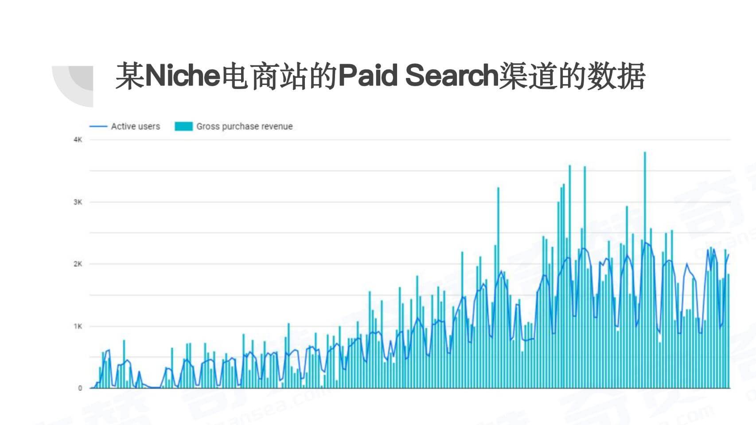Click the blue Active users legend line
The height and width of the screenshot is (425, 756).
pyautogui.click(x=98, y=126)
